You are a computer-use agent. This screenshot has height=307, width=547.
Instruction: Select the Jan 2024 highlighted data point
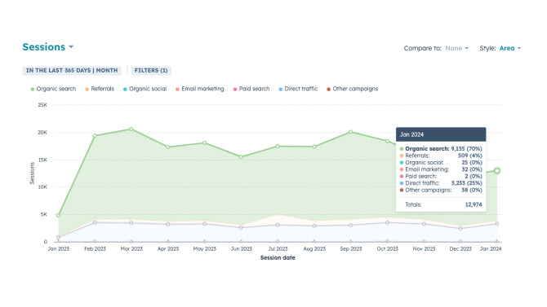pyautogui.click(x=496, y=170)
